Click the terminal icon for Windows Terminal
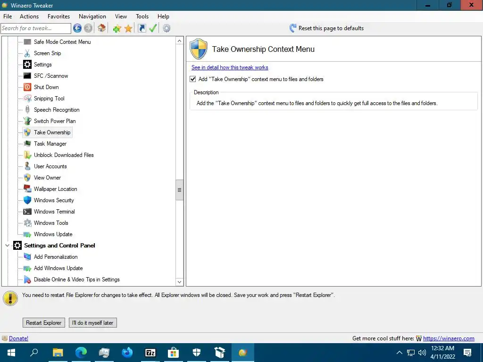The width and height of the screenshot is (483, 362). tap(27, 212)
